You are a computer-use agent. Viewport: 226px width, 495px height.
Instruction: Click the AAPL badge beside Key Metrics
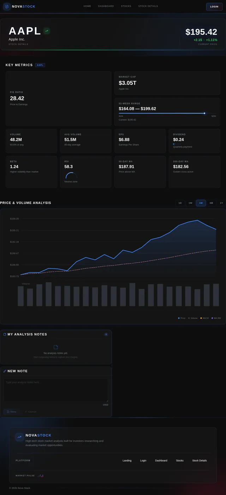point(40,65)
